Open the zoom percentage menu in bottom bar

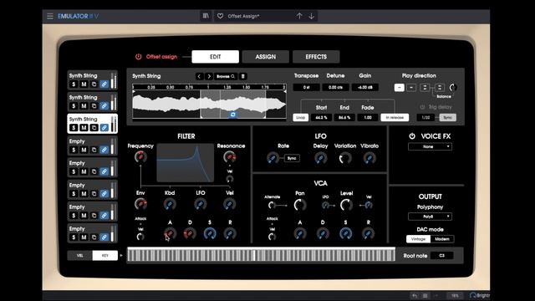[x=455, y=295]
